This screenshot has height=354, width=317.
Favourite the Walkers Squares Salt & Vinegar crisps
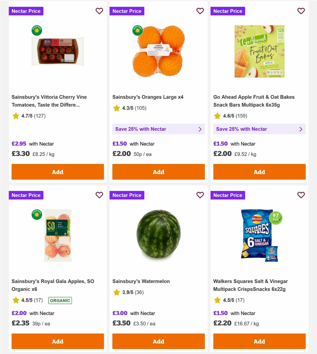[301, 195]
